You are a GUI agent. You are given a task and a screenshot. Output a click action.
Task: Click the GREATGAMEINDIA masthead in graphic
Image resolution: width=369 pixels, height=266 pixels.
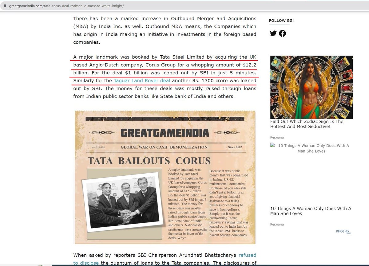pyautogui.click(x=165, y=133)
